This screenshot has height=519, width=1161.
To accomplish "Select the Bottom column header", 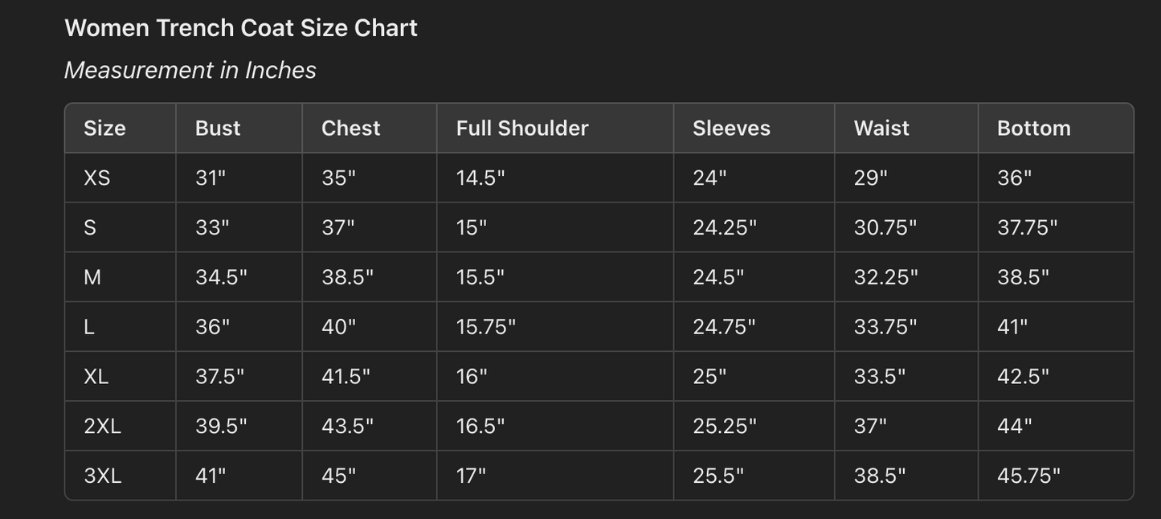I will [1033, 129].
